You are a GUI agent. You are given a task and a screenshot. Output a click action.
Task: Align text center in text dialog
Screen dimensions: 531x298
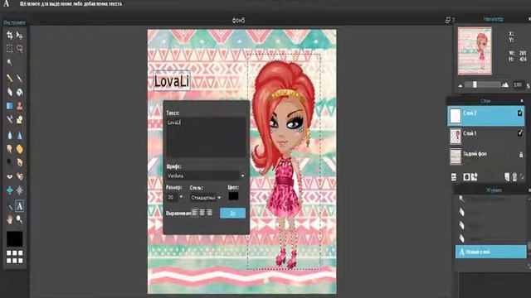[x=202, y=213]
